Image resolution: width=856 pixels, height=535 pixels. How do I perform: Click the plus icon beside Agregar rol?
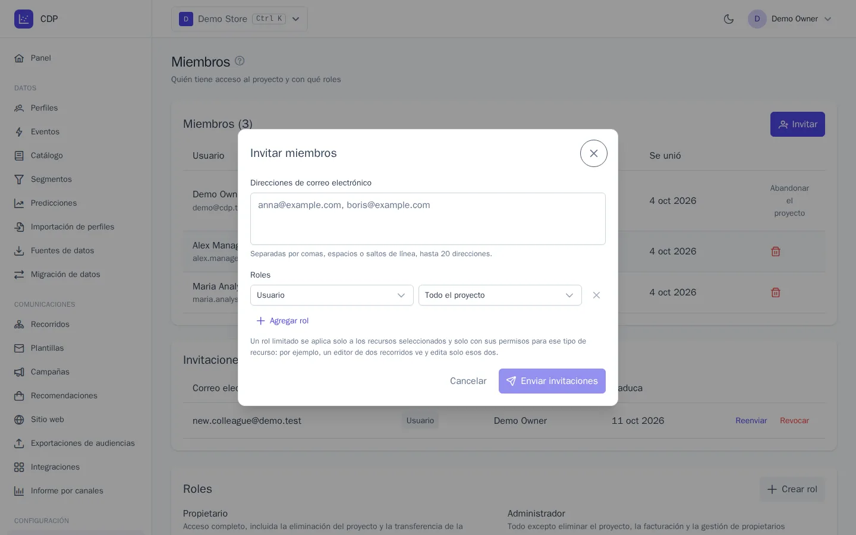tap(260, 321)
